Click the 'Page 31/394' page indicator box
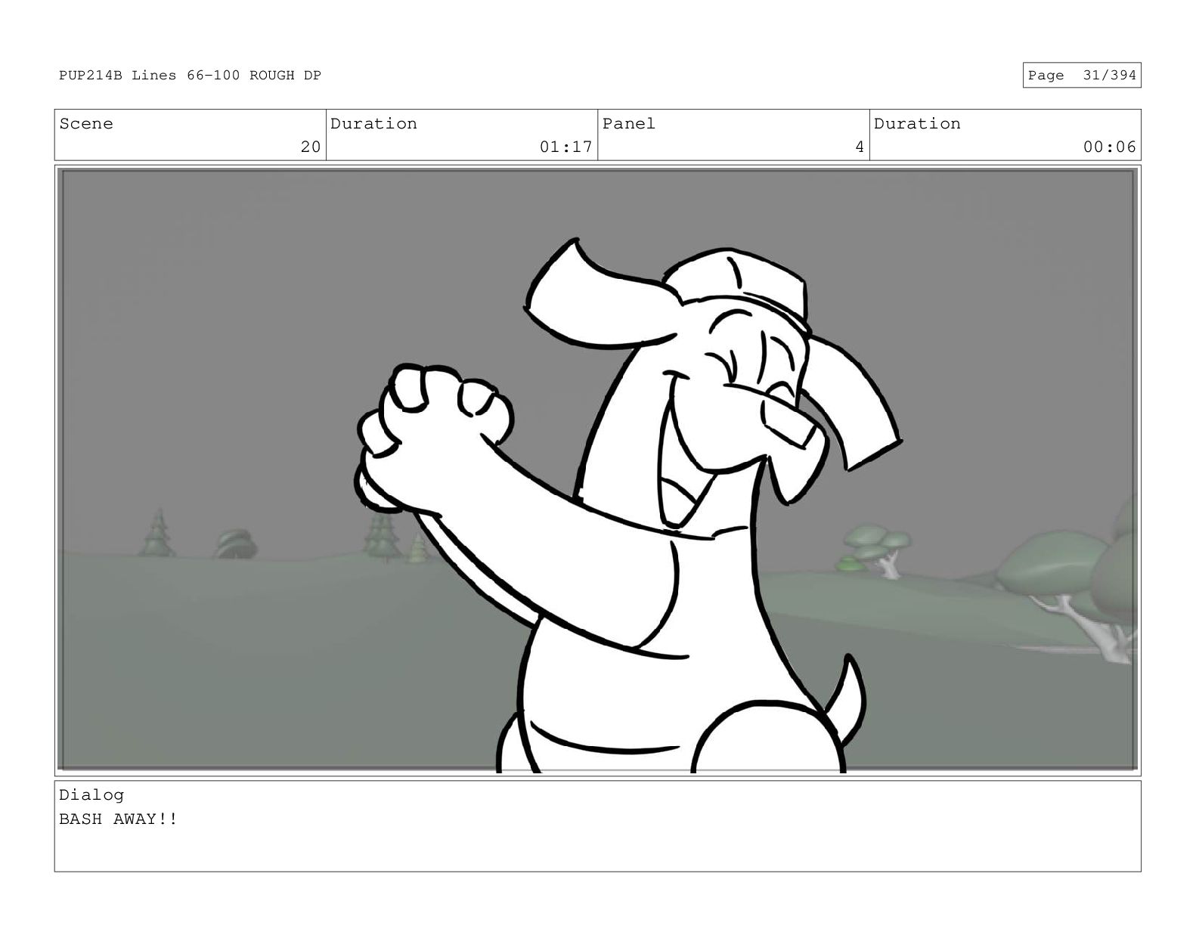This screenshot has height=926, width=1196. pyautogui.click(x=1081, y=76)
